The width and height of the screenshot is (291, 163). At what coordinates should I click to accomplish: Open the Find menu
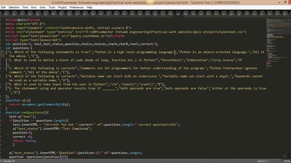[x=25, y=7]
